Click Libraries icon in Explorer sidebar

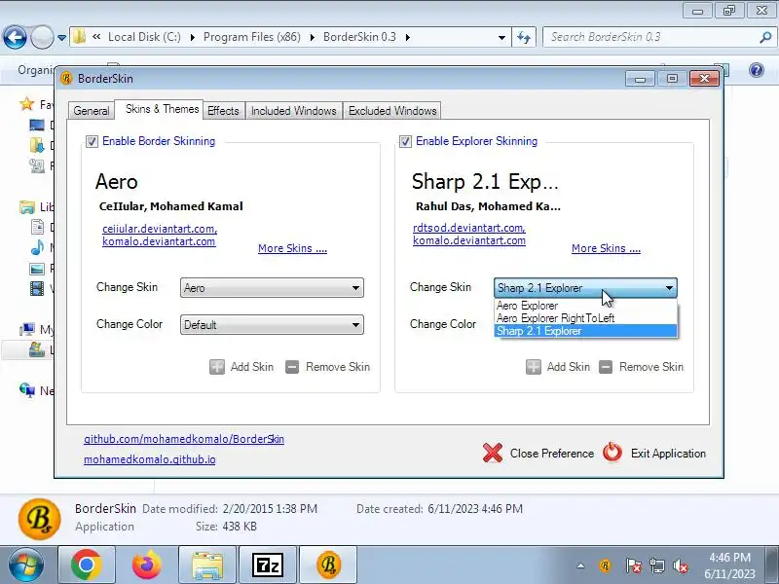tap(27, 206)
